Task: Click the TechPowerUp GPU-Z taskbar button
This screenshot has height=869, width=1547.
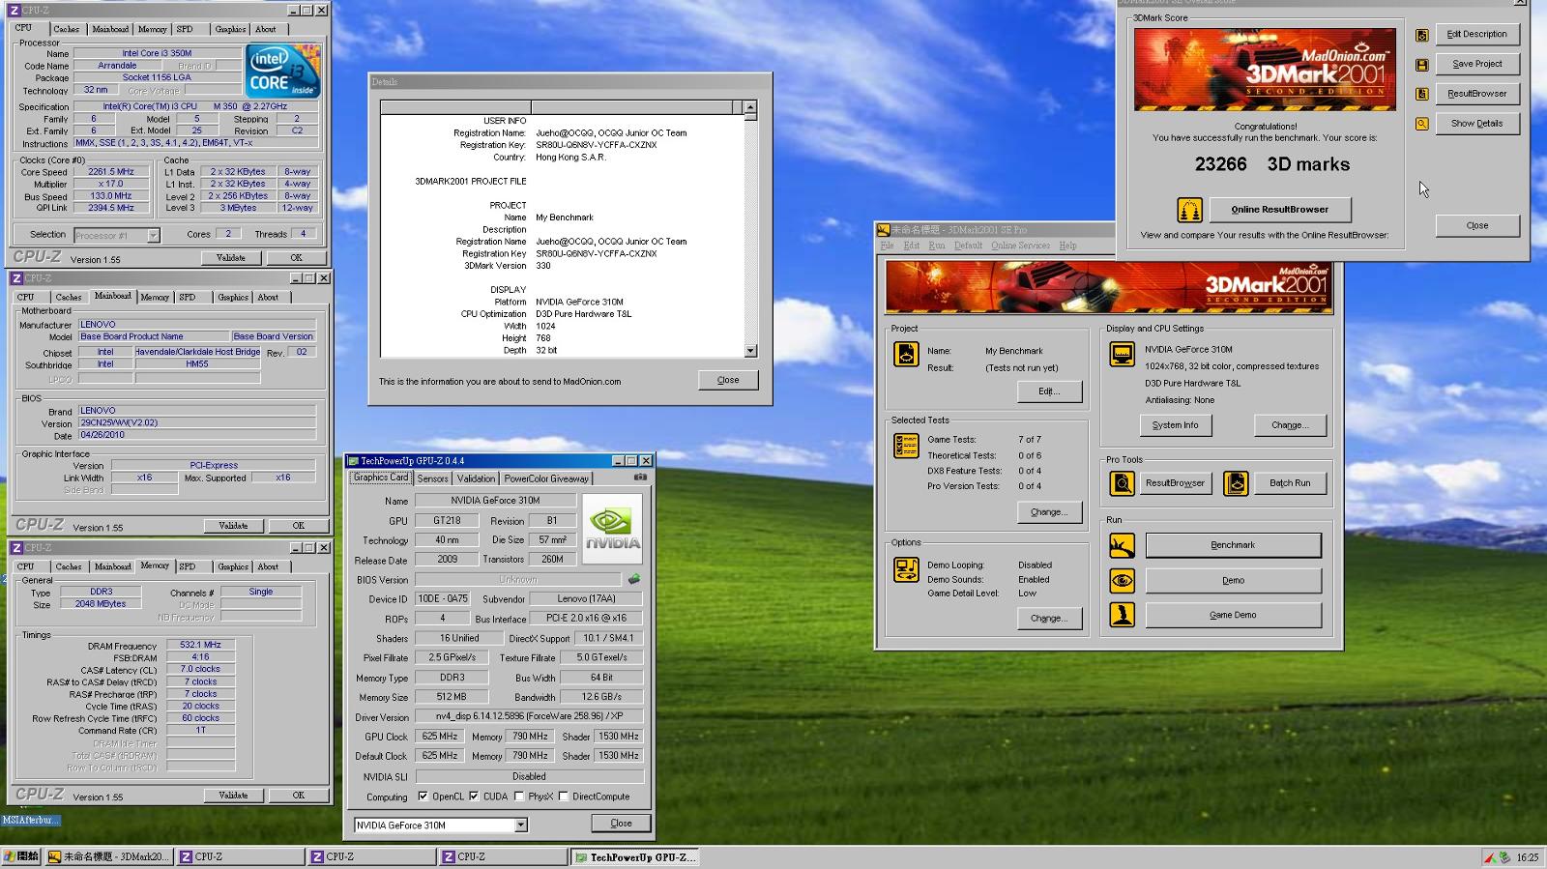Action: pos(634,857)
